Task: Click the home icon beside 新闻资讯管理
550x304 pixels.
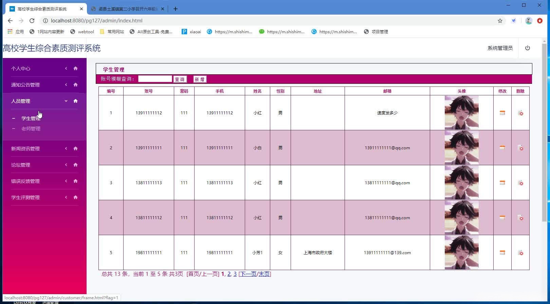Action: click(75, 149)
